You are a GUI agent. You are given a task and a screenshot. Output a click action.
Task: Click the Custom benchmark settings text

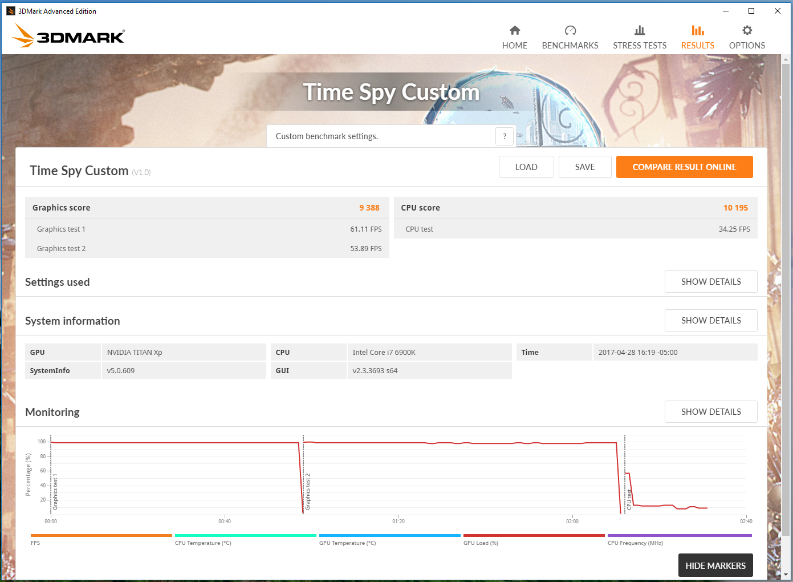(x=327, y=136)
